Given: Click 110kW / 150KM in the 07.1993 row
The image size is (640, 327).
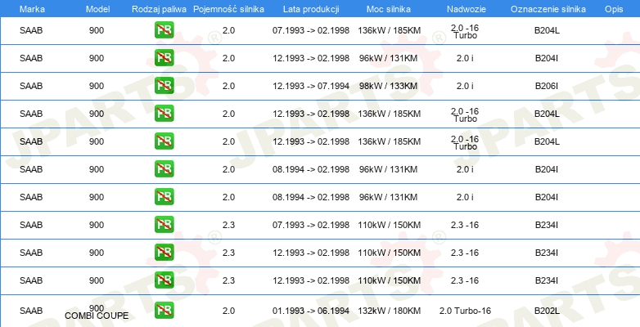Looking at the screenshot, I should coord(389,225).
